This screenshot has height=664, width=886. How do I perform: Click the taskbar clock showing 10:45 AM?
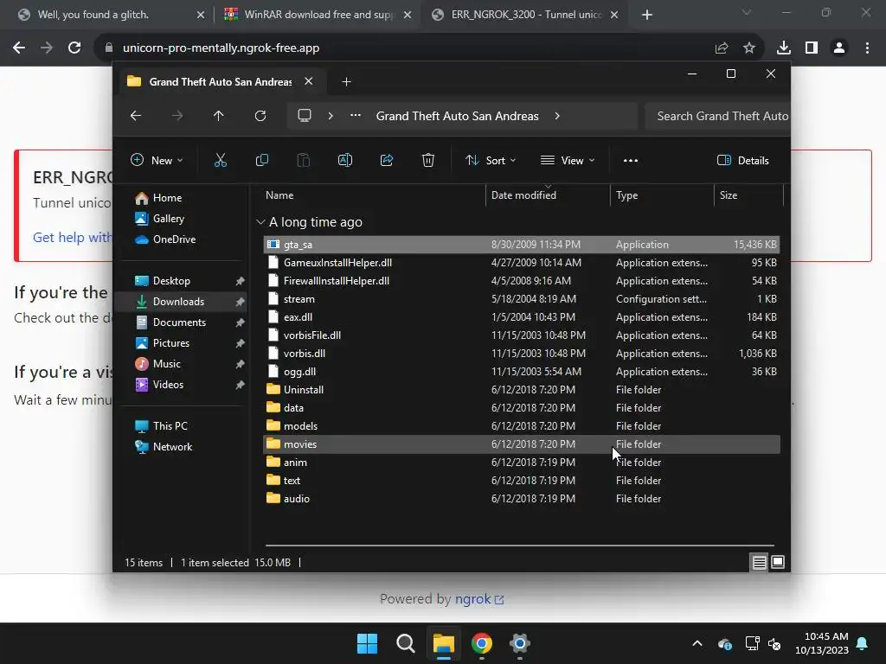pyautogui.click(x=822, y=643)
